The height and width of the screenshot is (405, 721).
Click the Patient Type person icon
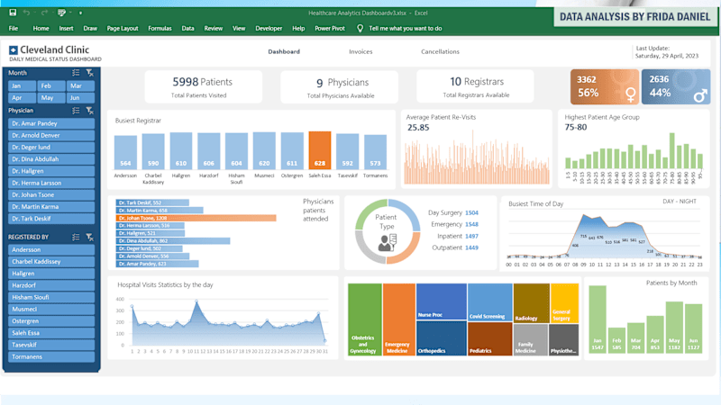(x=388, y=242)
